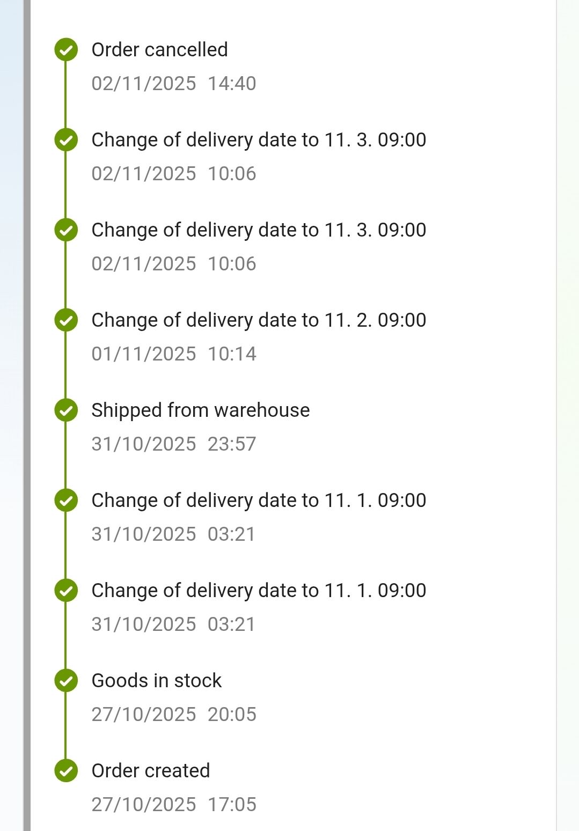Select the 27/10/2025 17:05 order creation time
Image resolution: width=579 pixels, height=831 pixels.
click(173, 805)
